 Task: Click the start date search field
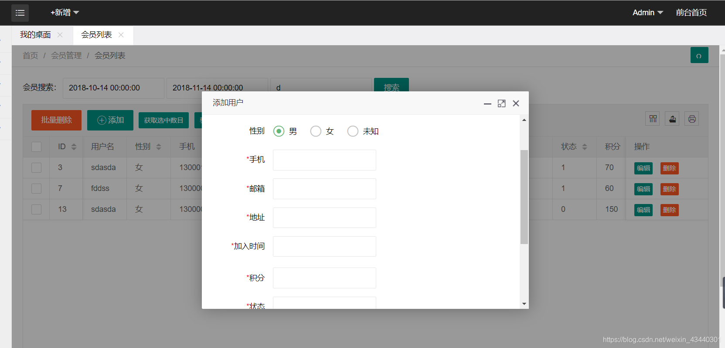[x=113, y=88]
